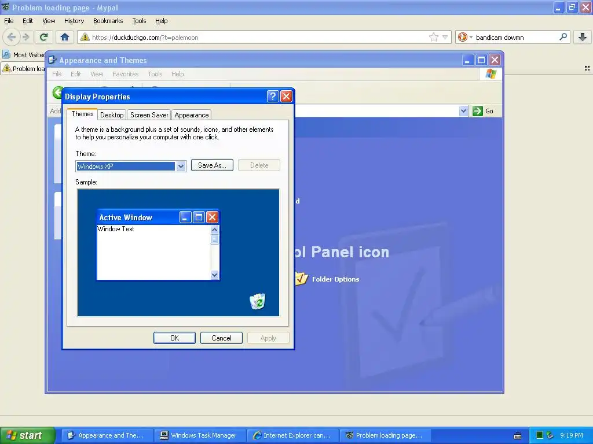
Task: Open the Mypal File menu
Action: click(x=9, y=21)
